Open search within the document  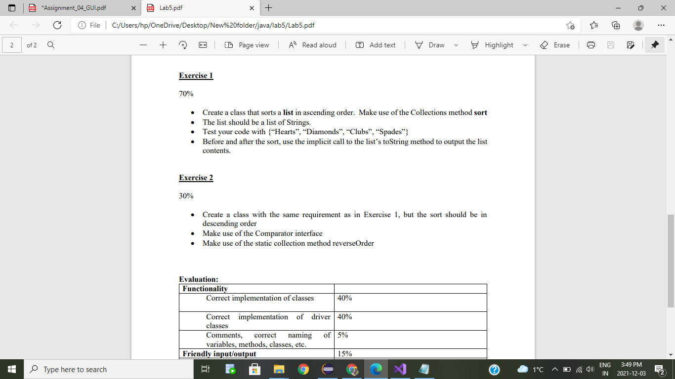(x=51, y=45)
